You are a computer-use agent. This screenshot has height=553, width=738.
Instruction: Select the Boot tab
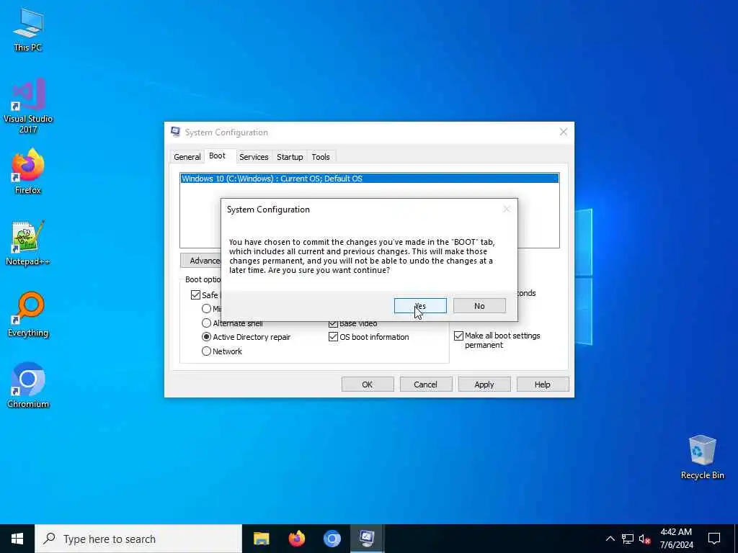pyautogui.click(x=217, y=156)
